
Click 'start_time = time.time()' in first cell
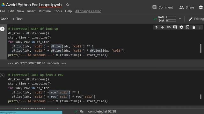[29, 37]
